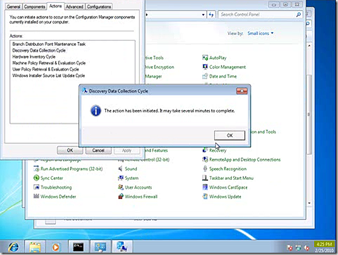Open Troubleshooting
This screenshot has height=255, width=338.
tap(56, 187)
